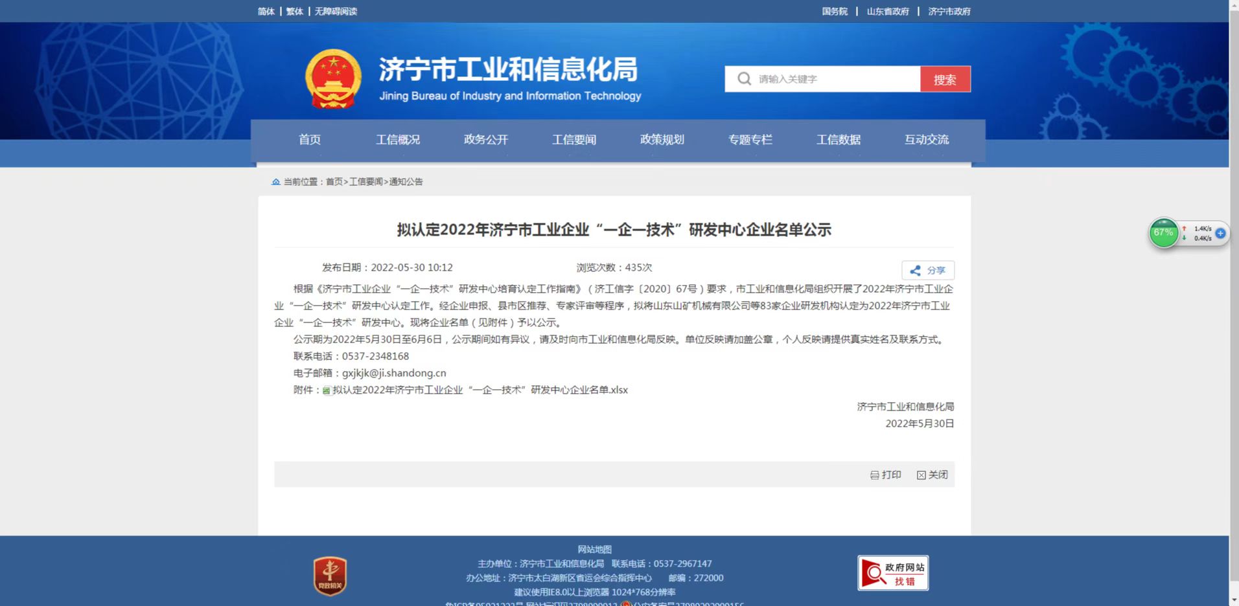Image resolution: width=1239 pixels, height=606 pixels.
Task: Click the X icon next to 关闭
Action: click(921, 475)
